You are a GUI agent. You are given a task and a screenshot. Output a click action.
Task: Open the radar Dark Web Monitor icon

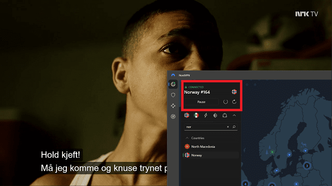click(x=173, y=116)
